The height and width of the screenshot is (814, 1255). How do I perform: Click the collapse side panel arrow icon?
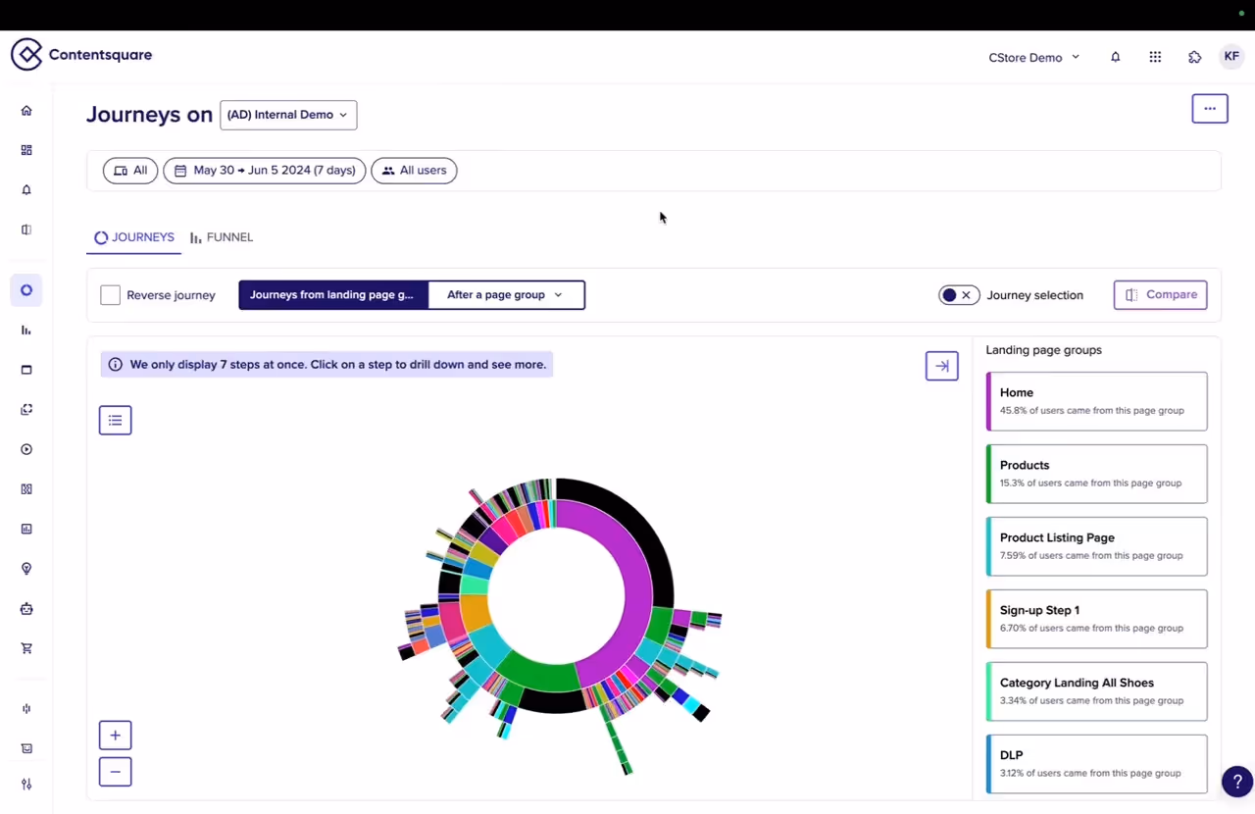pos(942,366)
